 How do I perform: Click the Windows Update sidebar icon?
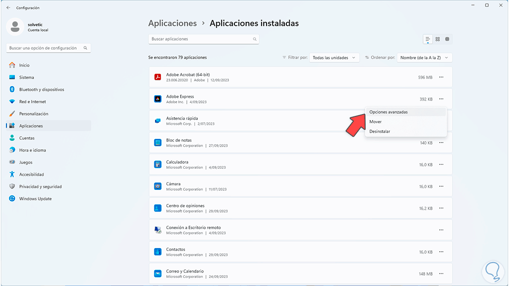click(12, 198)
